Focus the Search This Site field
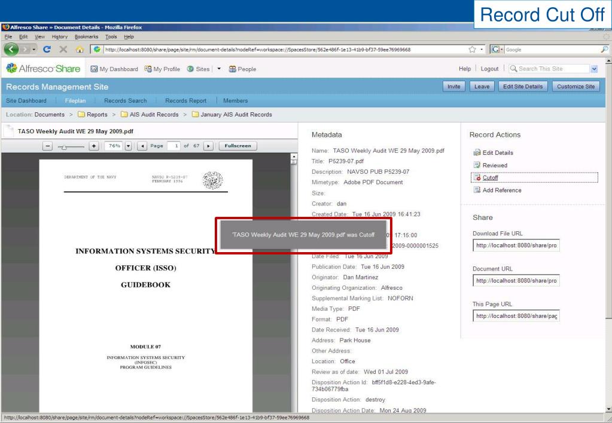 tap(550, 69)
